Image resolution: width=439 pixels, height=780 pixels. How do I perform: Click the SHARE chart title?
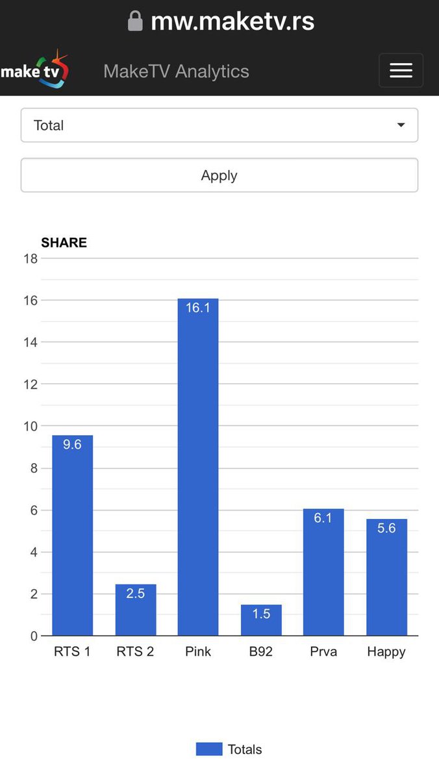point(64,243)
